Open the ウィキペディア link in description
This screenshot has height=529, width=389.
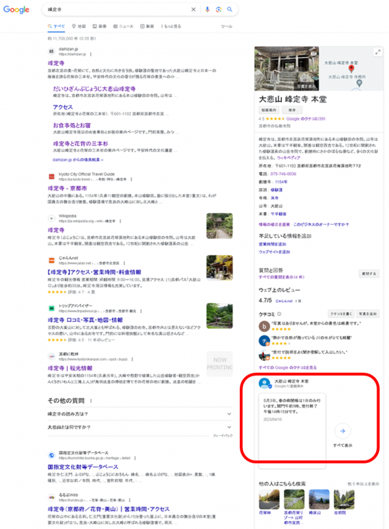coord(289,157)
